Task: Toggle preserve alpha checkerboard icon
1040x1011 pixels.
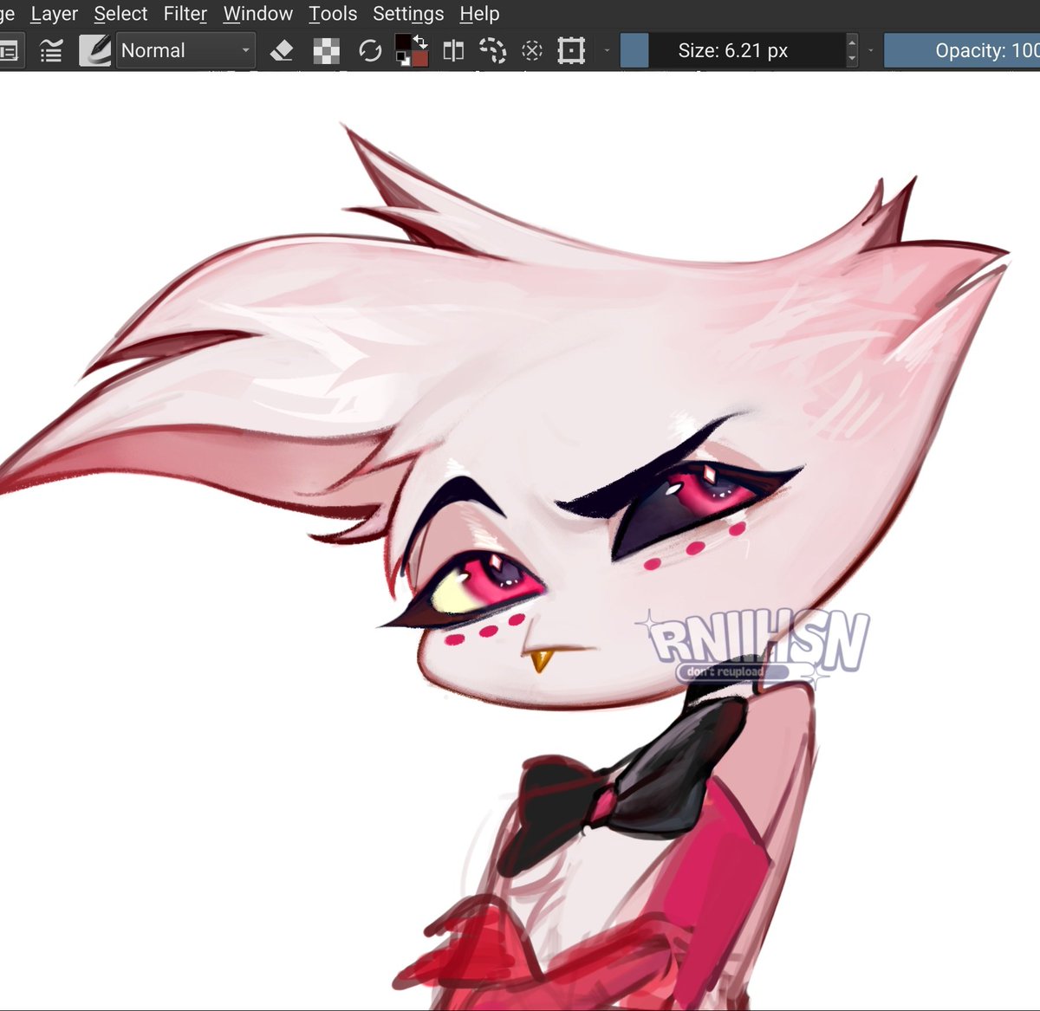Action: click(x=326, y=51)
